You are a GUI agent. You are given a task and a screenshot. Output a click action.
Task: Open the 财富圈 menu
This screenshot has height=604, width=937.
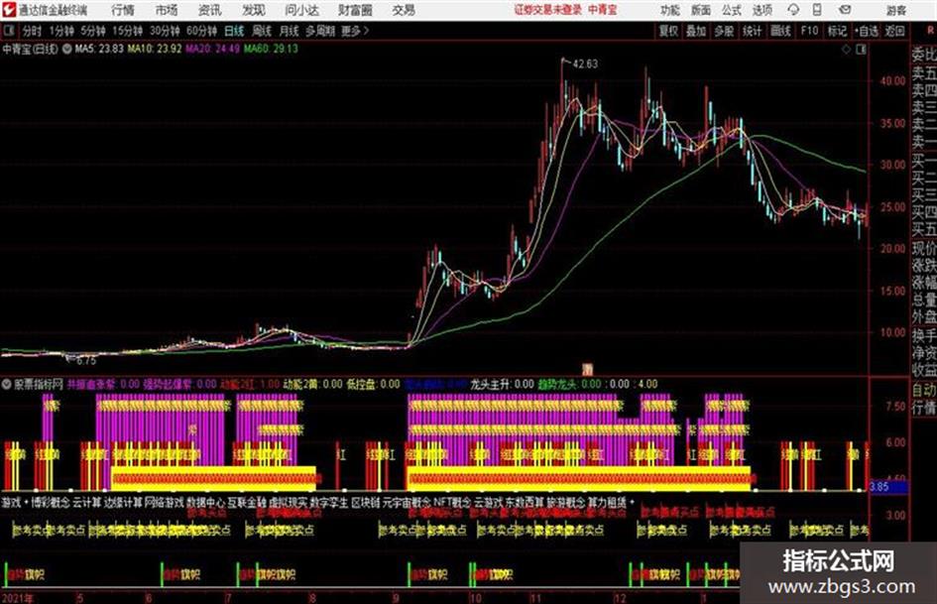point(355,10)
